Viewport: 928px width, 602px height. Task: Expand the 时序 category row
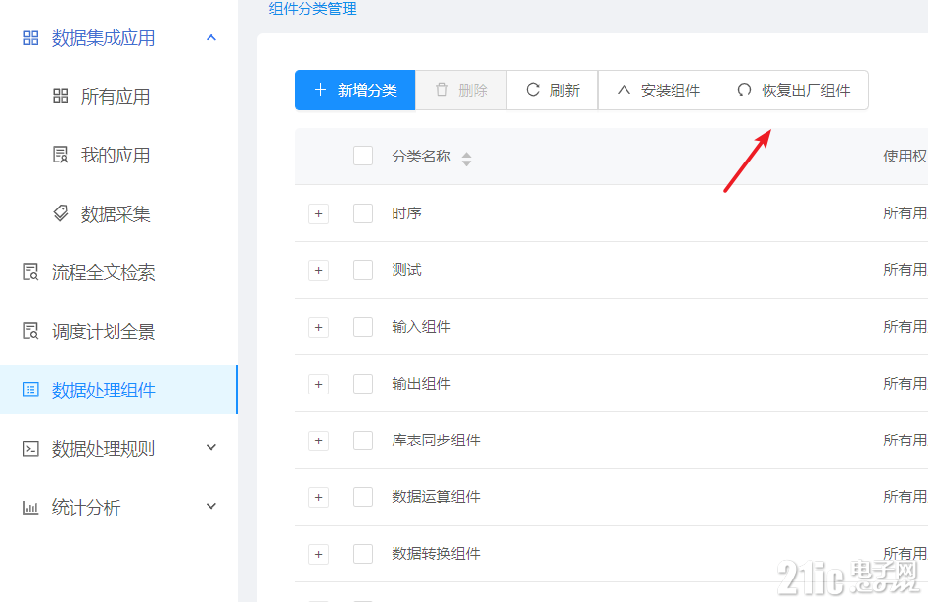tap(318, 213)
